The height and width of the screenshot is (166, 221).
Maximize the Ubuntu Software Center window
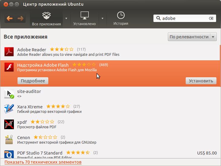[x=17, y=4]
